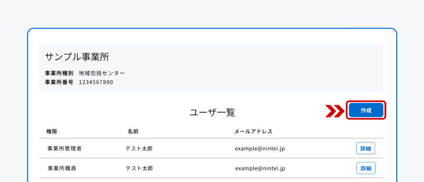Click the email address in the 事業所職員 row
The height and width of the screenshot is (182, 424).
coord(260,168)
